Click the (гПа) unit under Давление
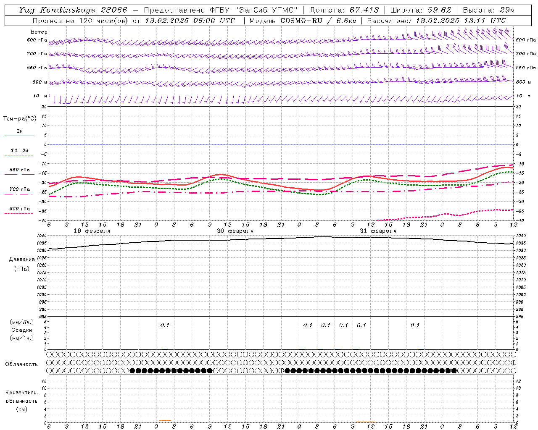Image resolution: width=538 pixels, height=430 pixels. pyautogui.click(x=22, y=269)
